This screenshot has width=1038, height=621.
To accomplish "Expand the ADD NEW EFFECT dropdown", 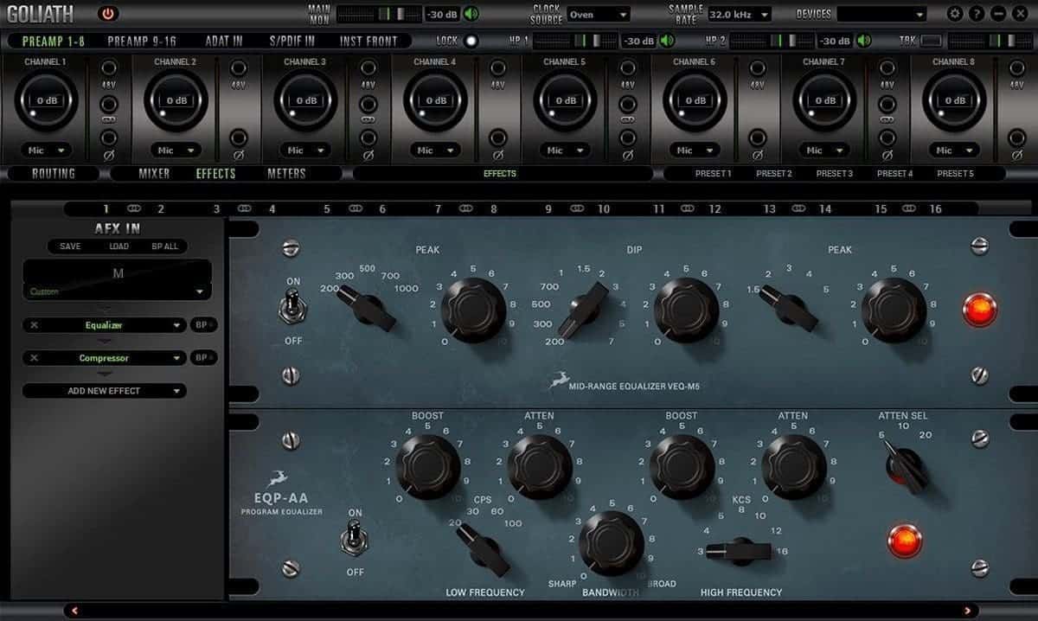I will click(x=105, y=391).
